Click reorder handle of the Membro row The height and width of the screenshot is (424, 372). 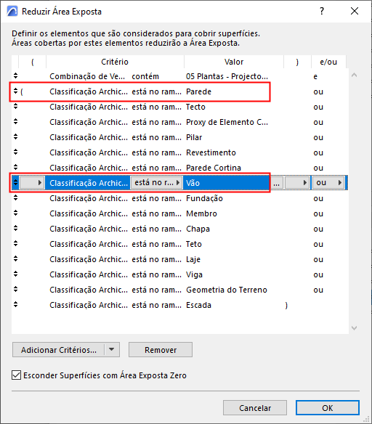point(15,213)
